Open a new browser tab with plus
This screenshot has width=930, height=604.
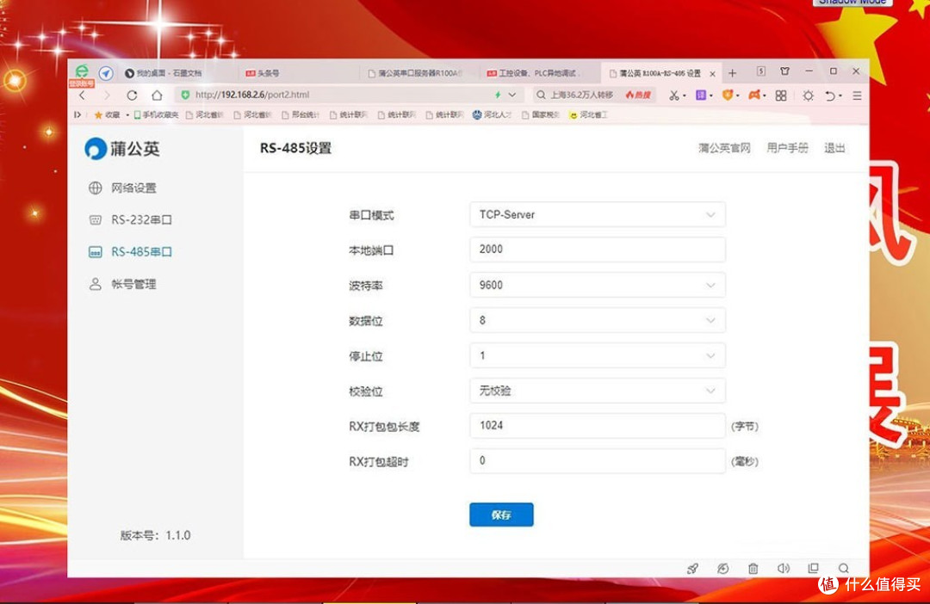pyautogui.click(x=733, y=73)
